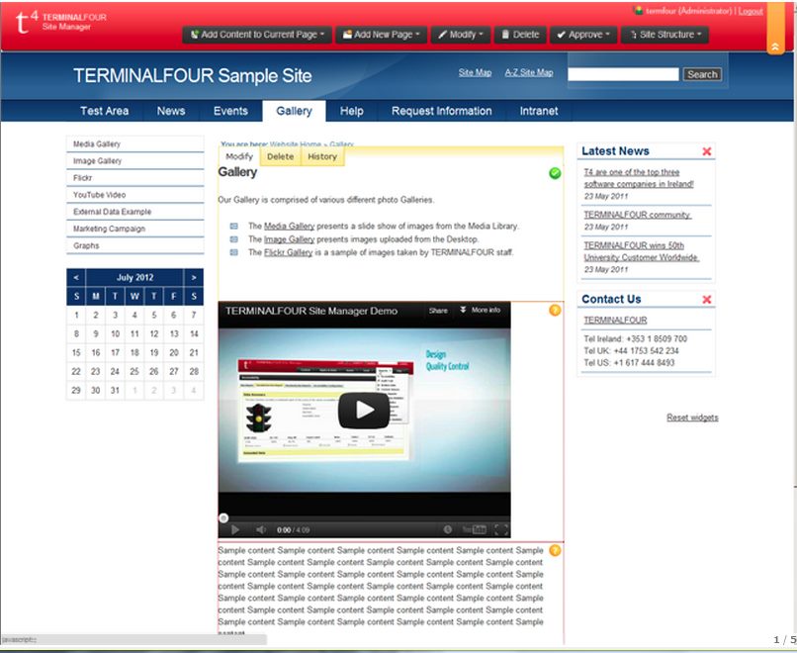
Task: Click the Watch Later clock icon on the video
Action: pos(448,530)
